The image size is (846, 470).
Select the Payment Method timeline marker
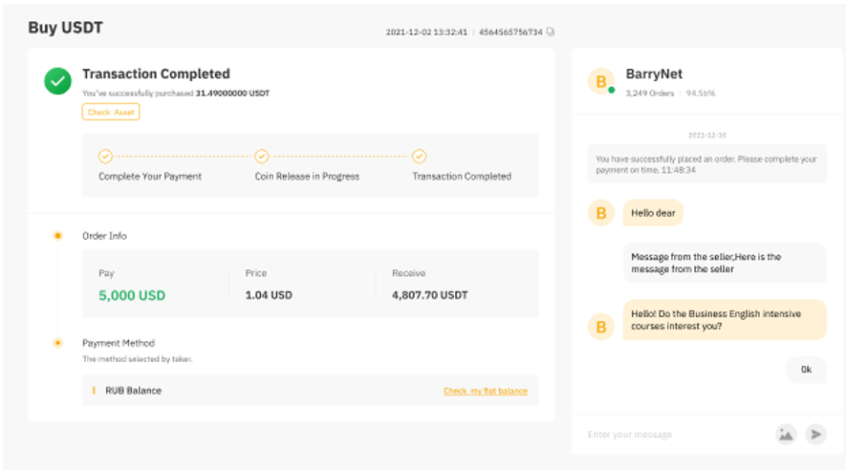[x=58, y=342]
